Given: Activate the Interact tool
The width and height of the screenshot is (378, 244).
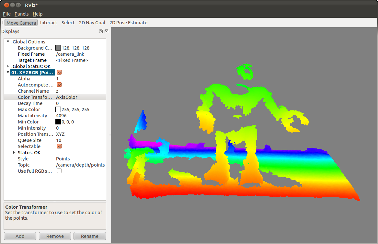Looking at the screenshot, I should tap(49, 23).
